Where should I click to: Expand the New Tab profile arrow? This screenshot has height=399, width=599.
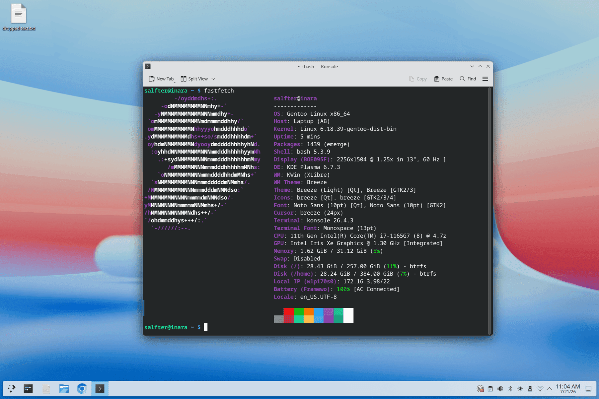click(175, 82)
